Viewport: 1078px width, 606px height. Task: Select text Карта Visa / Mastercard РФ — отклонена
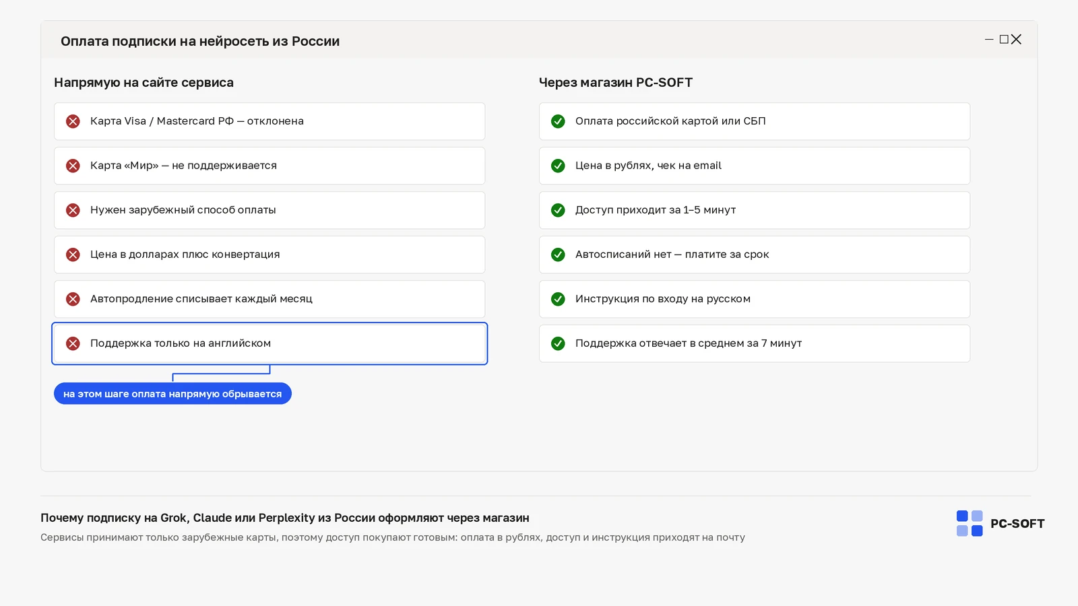197,121
